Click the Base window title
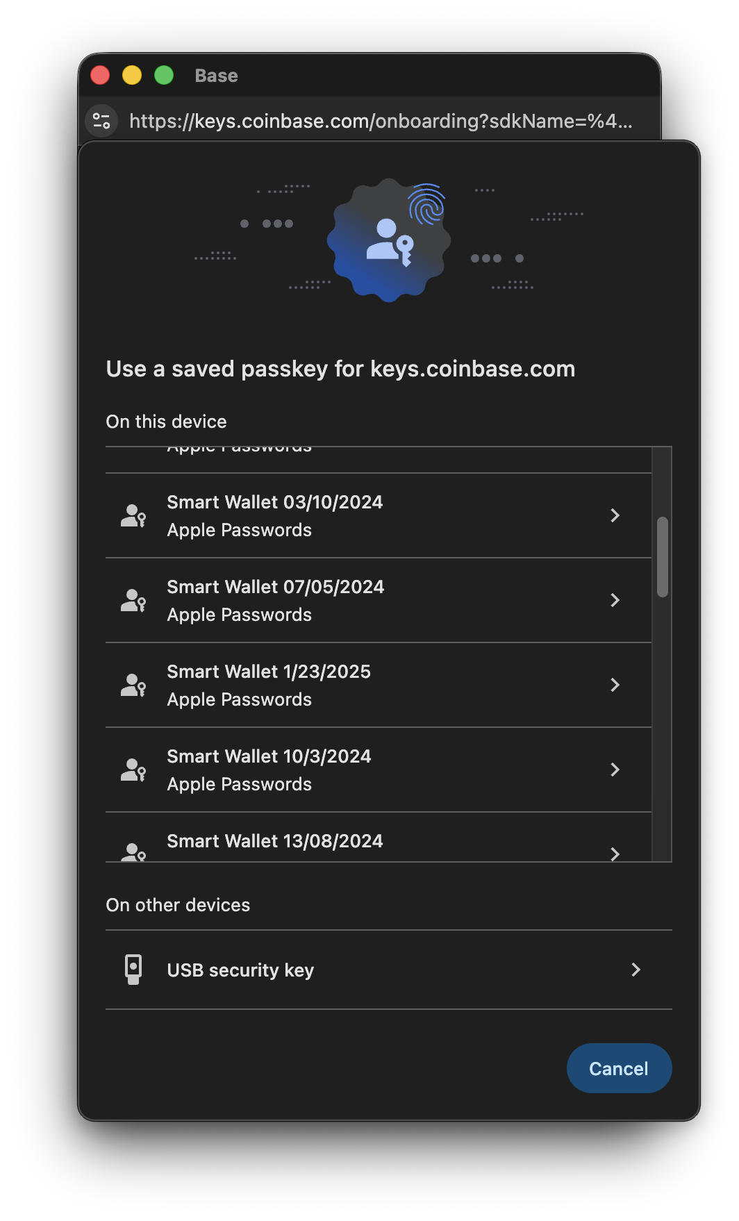 pyautogui.click(x=216, y=75)
